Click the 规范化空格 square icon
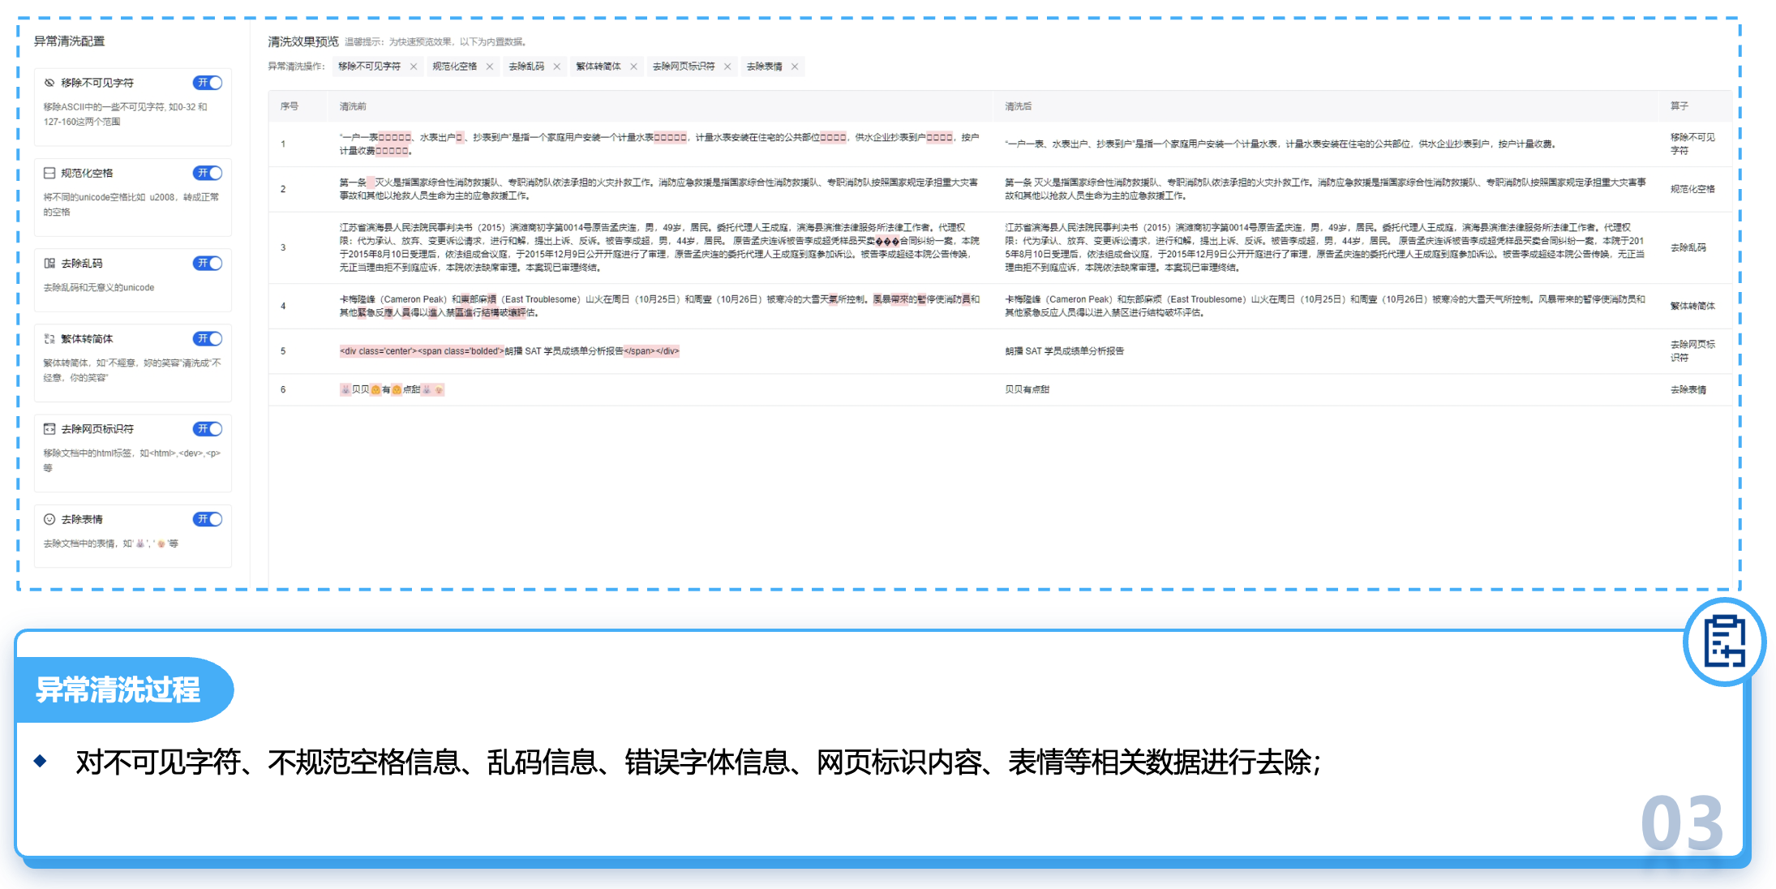 point(49,173)
